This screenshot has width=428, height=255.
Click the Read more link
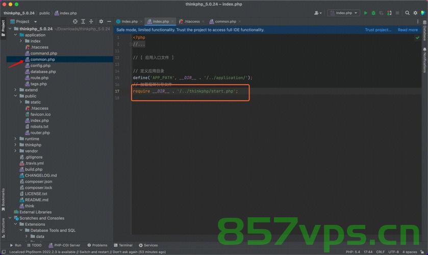pyautogui.click(x=408, y=30)
